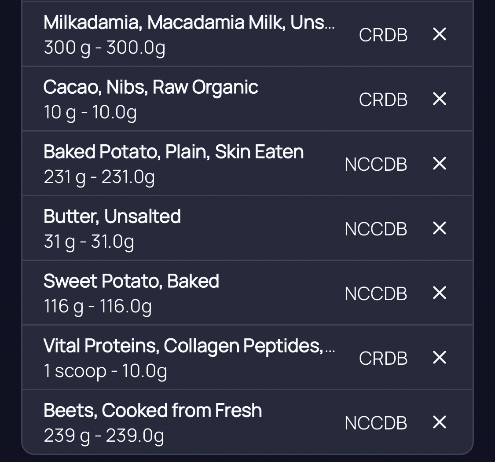Remove Butter, Unsalted from list
495x462 pixels.
439,228
